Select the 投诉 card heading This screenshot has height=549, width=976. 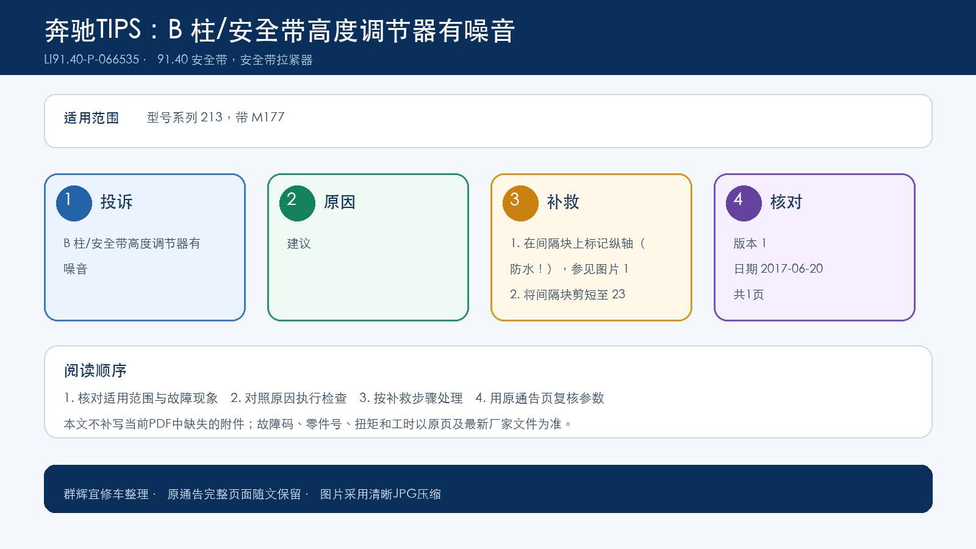[117, 202]
